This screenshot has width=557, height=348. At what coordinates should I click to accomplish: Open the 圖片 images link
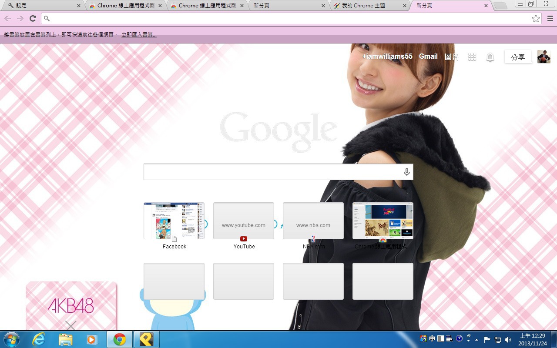[x=451, y=57]
